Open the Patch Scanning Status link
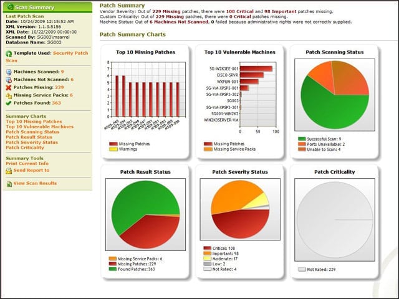 (32, 132)
